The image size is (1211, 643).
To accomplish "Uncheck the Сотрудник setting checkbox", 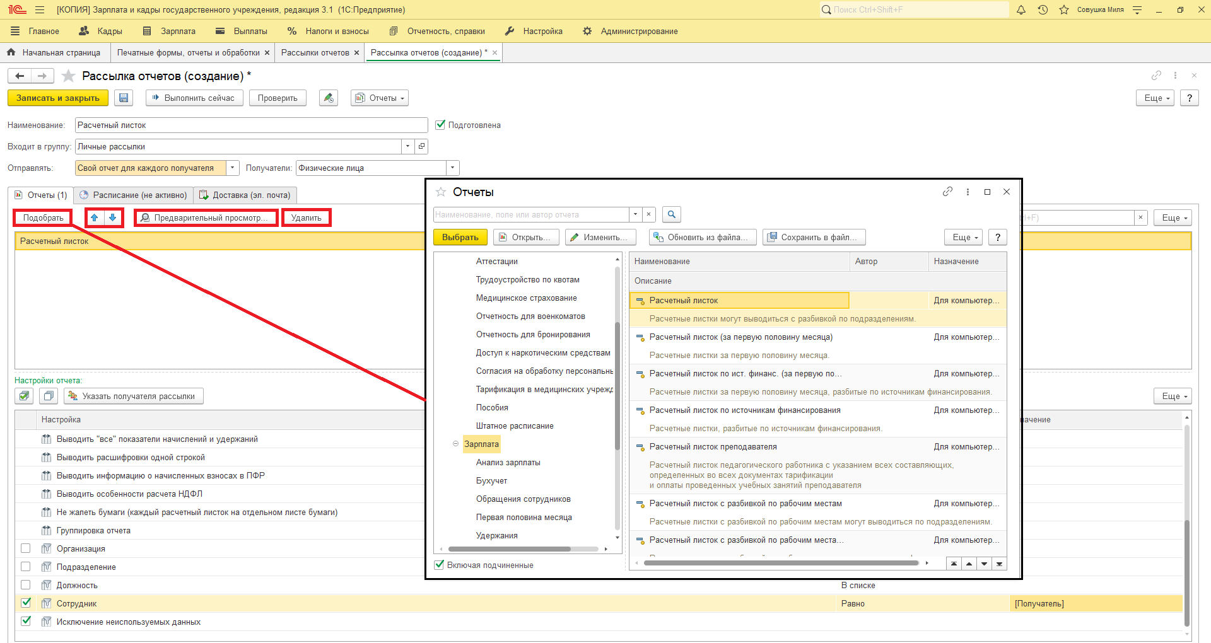I will [26, 603].
